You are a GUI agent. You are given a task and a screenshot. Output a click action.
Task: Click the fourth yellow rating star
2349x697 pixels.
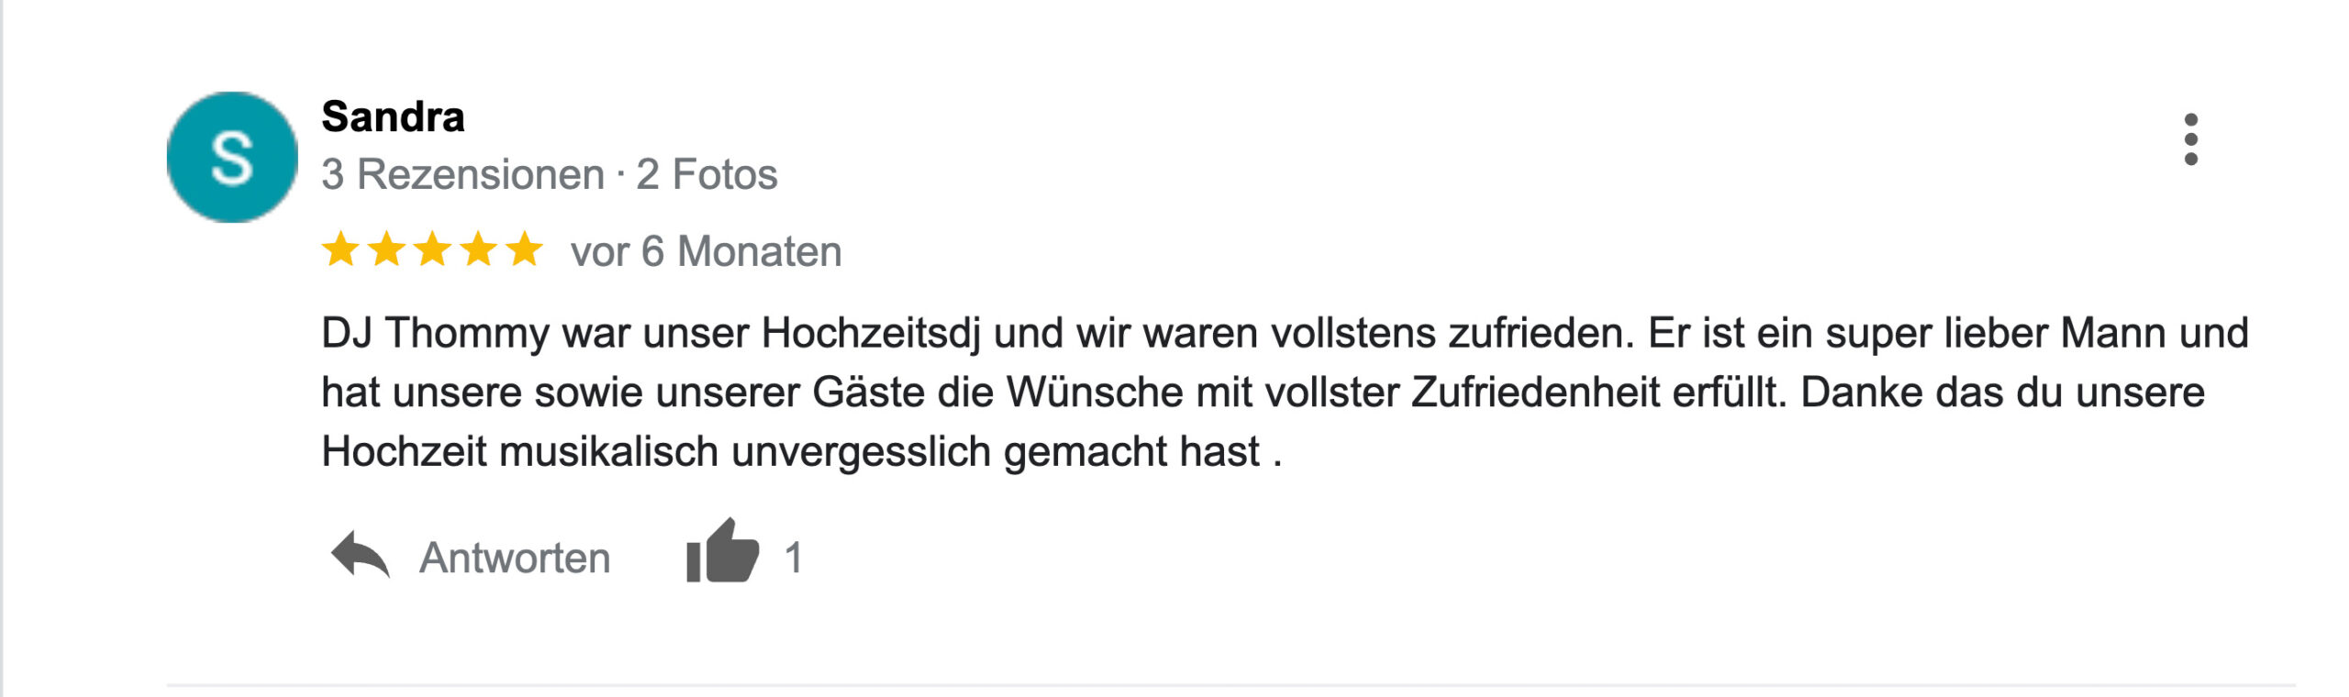click(x=478, y=249)
